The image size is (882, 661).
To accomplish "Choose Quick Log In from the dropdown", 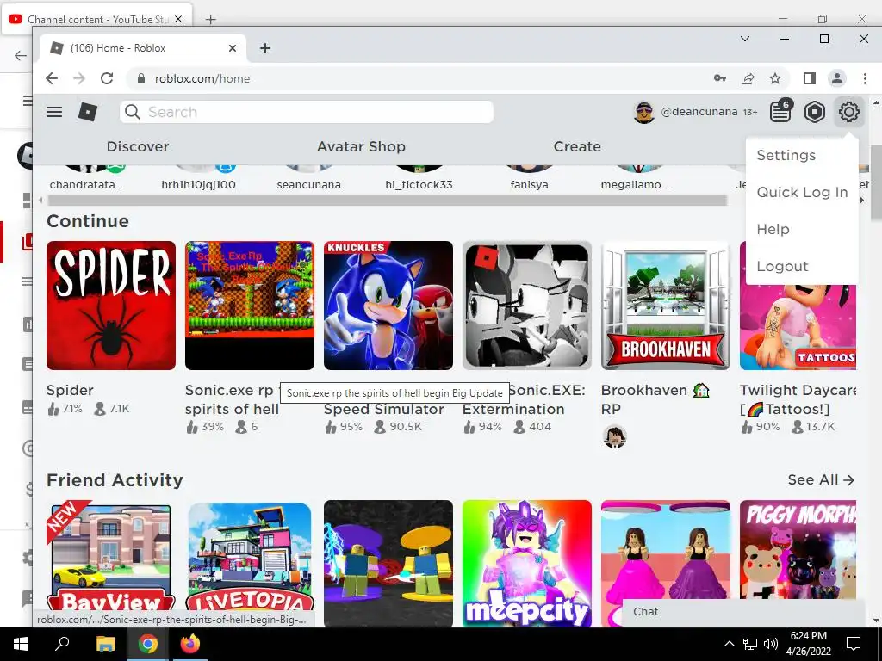I will pos(802,192).
